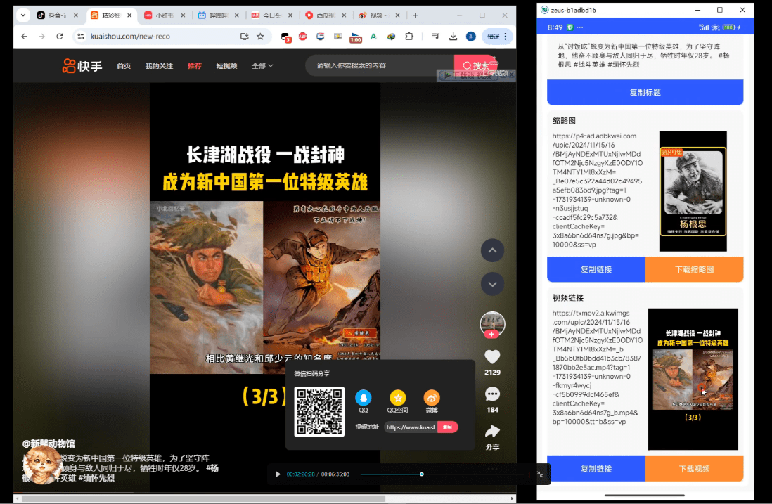Screen dimensions: 772x504
Task: Click the play button on the video player
Action: point(278,474)
